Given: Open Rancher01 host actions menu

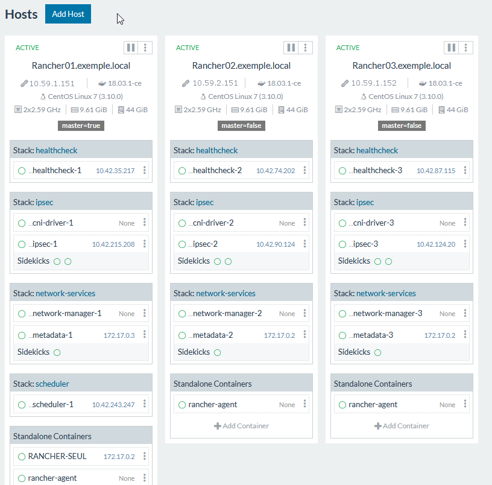Looking at the screenshot, I should click(x=145, y=48).
